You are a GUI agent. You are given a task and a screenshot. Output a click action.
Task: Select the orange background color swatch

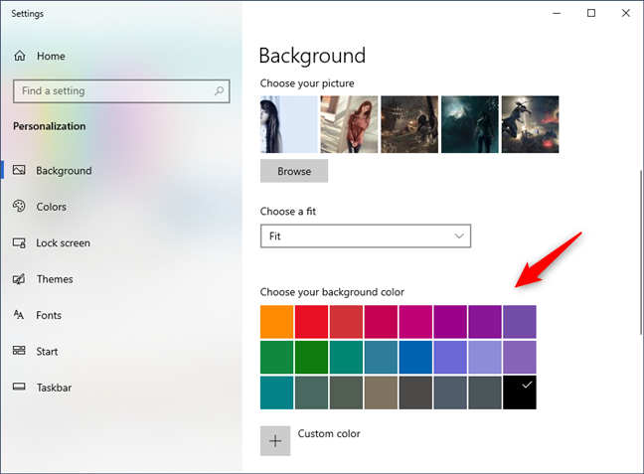pyautogui.click(x=277, y=322)
